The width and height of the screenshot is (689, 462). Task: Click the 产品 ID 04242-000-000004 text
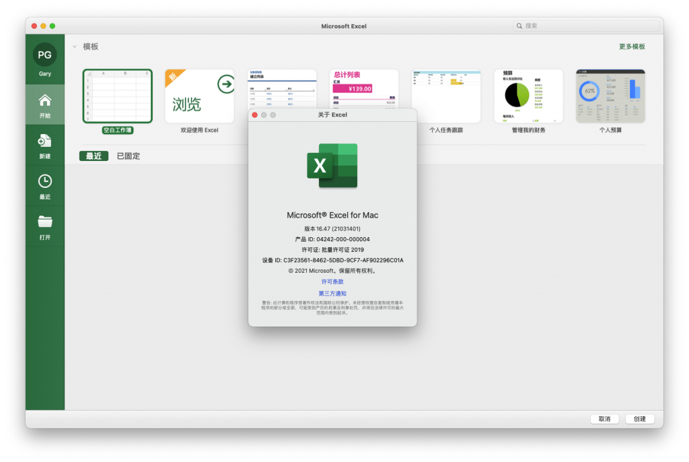[x=332, y=239]
